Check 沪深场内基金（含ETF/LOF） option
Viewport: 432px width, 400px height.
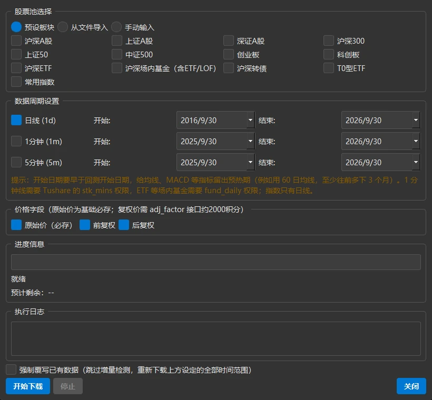point(117,68)
